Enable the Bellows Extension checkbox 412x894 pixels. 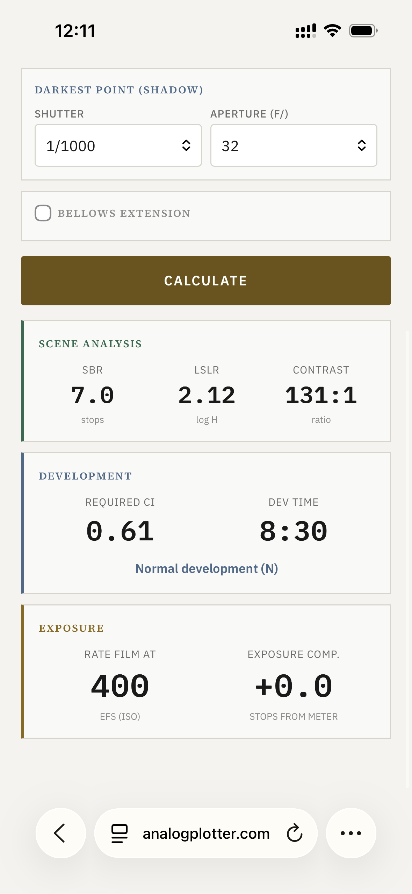(x=43, y=213)
